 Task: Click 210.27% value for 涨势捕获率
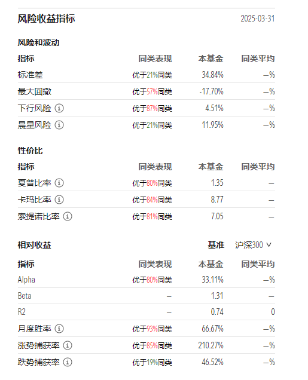point(211,345)
